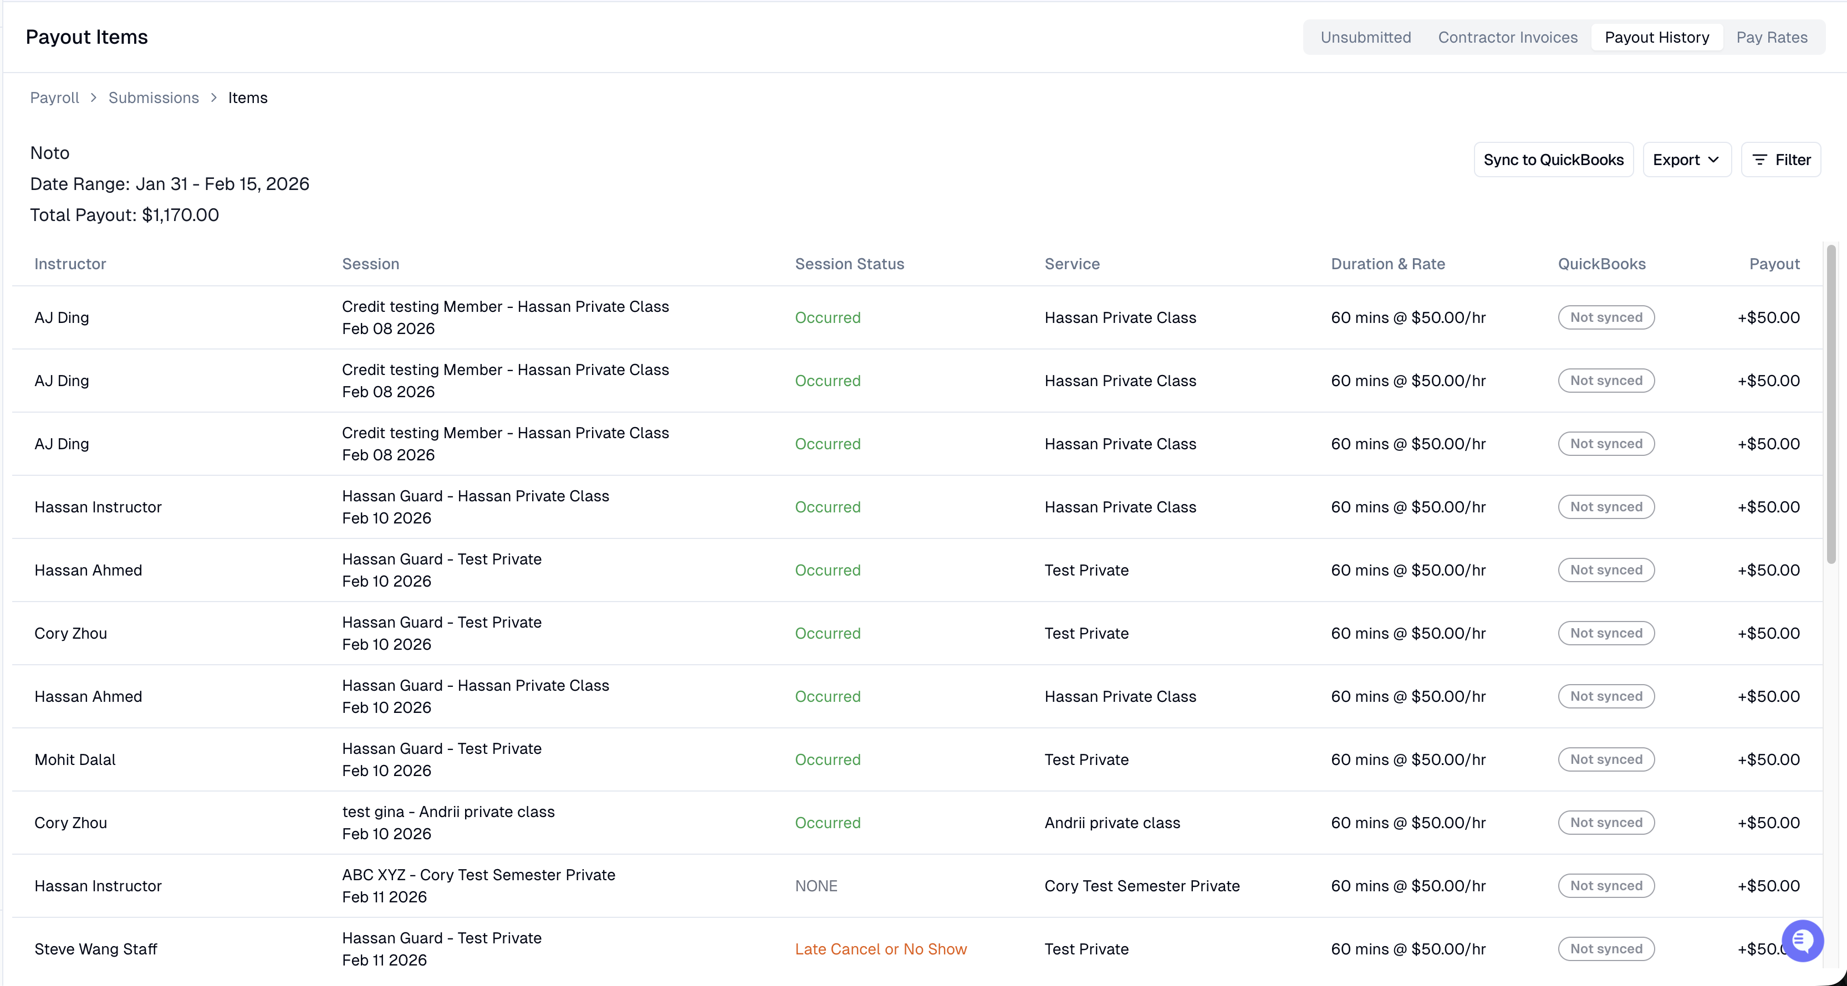Sort by the Instructor column header
1847x986 pixels.
pyautogui.click(x=70, y=264)
